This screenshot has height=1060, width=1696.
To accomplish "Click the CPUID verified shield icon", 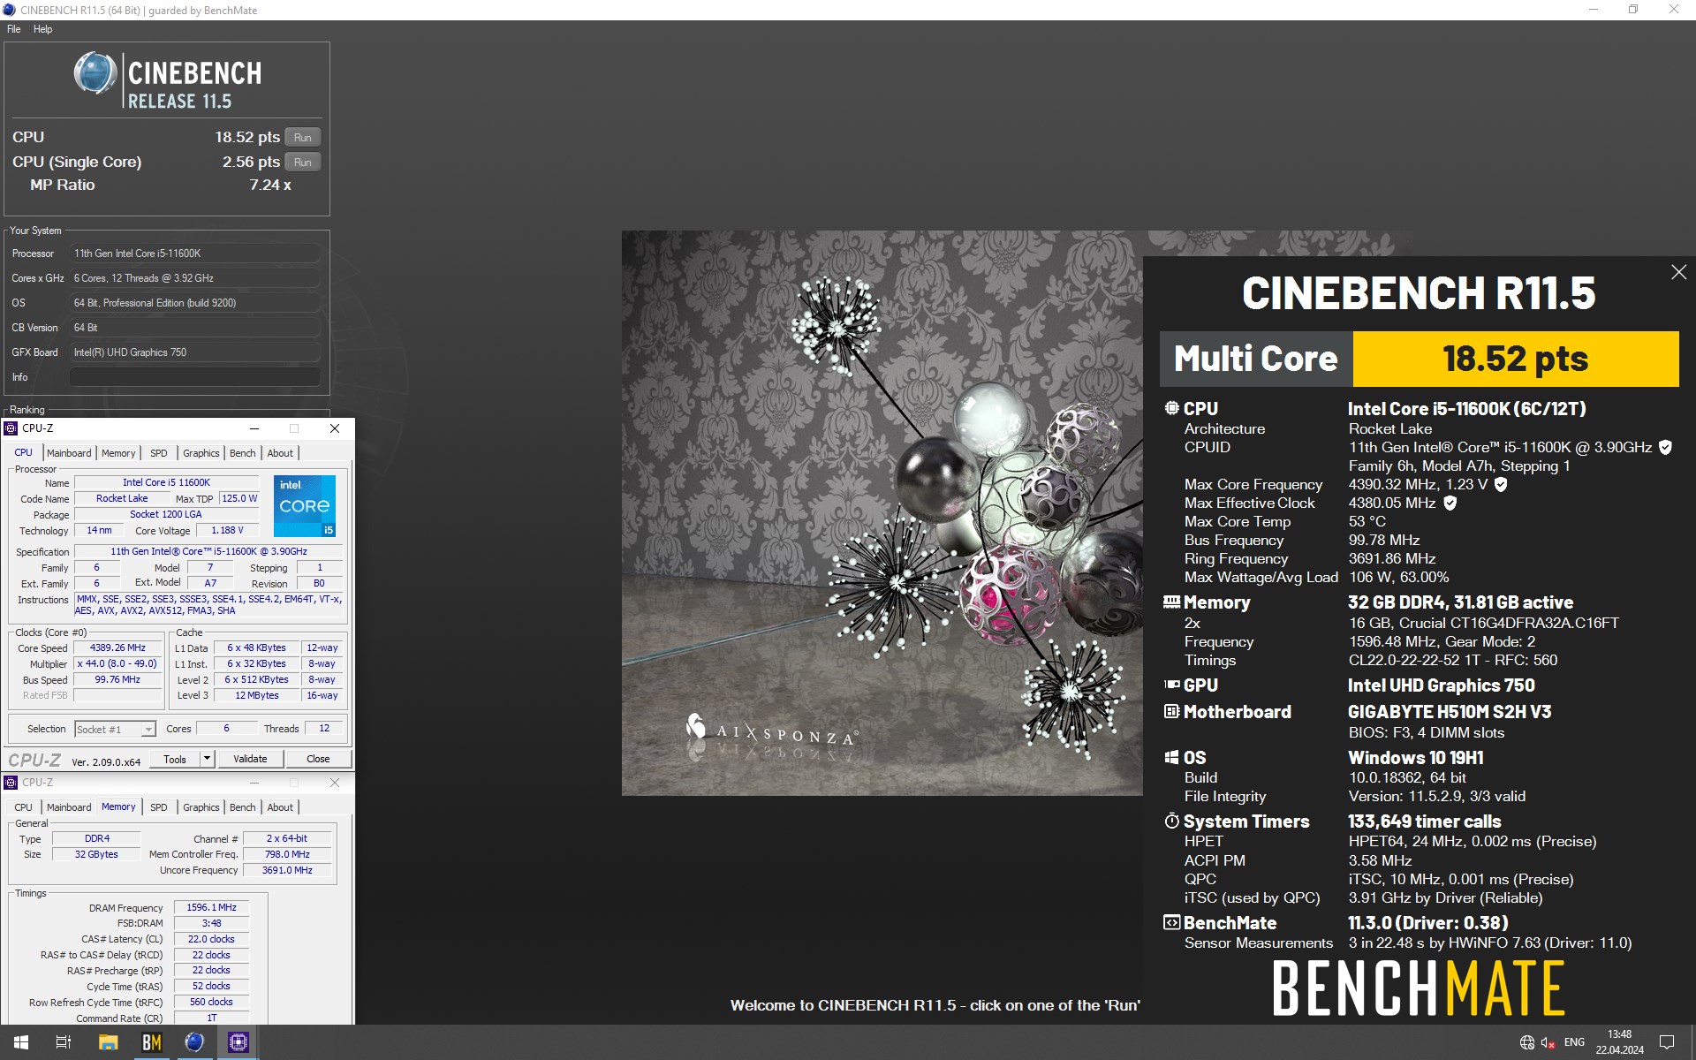I will click(x=1665, y=448).
